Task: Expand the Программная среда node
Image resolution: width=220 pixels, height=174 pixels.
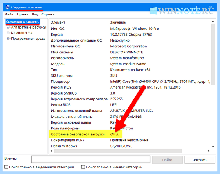Action: coord(8,38)
